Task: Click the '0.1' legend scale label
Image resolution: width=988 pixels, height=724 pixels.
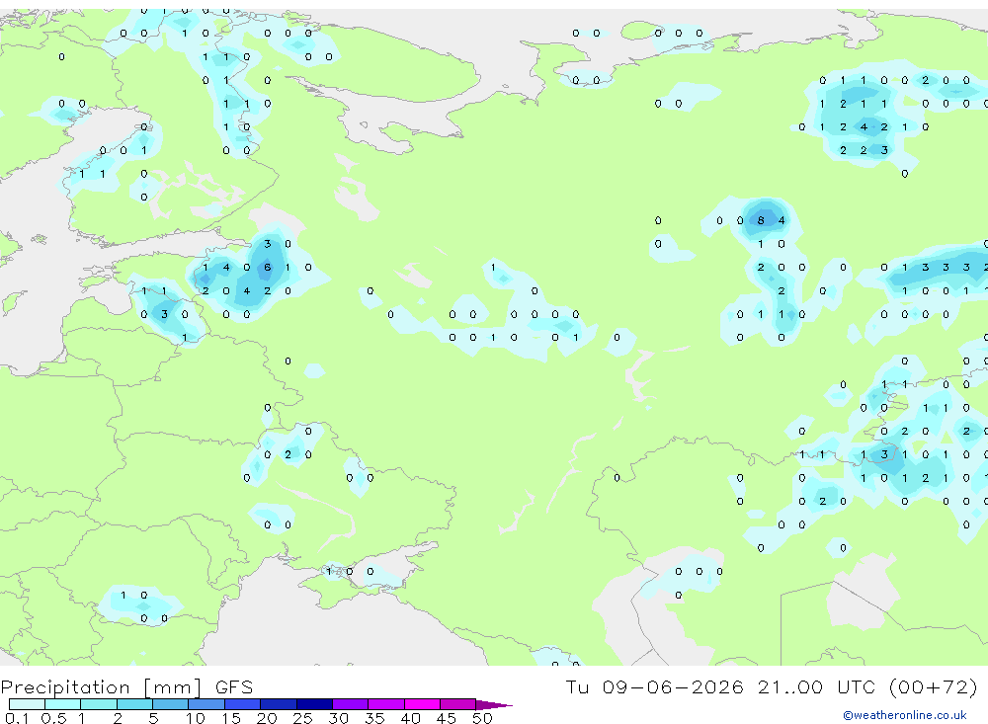Action: [x=17, y=718]
